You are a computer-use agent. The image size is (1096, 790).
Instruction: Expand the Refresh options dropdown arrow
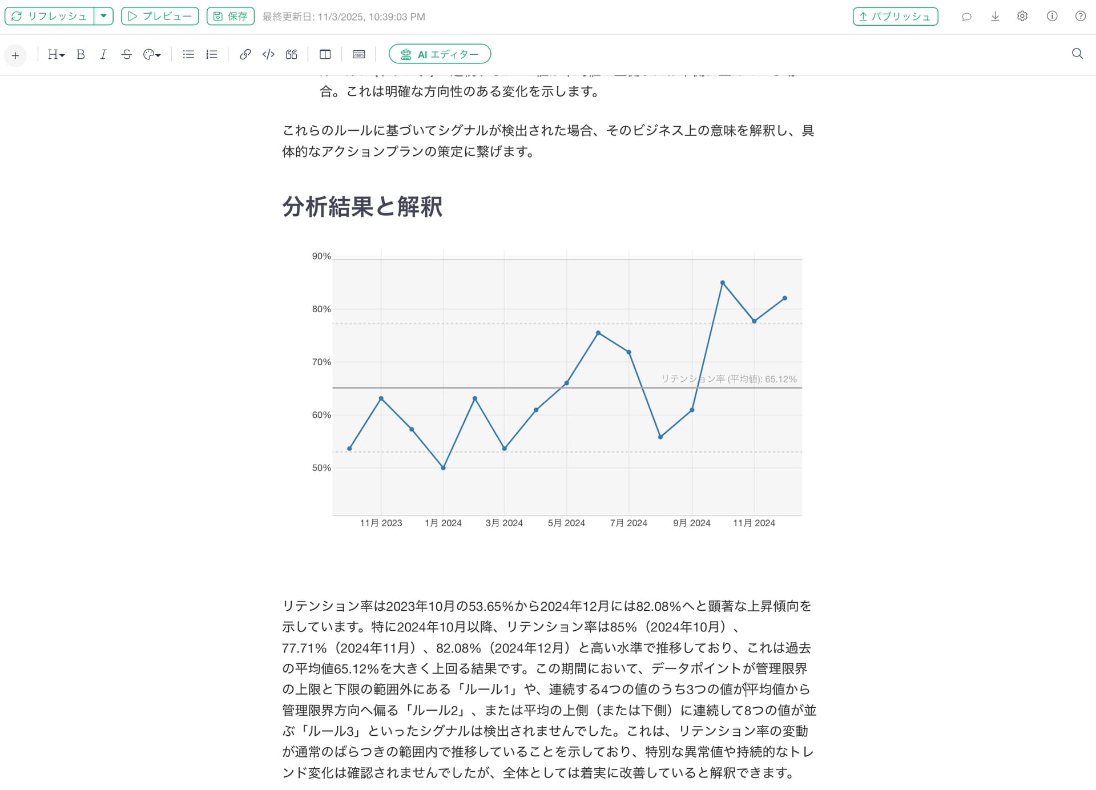[103, 16]
